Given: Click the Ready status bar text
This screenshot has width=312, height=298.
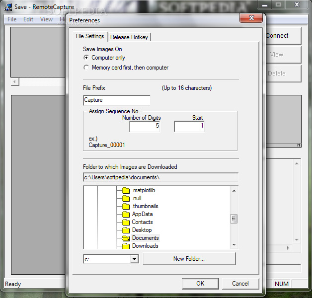Looking at the screenshot, I should [x=13, y=284].
